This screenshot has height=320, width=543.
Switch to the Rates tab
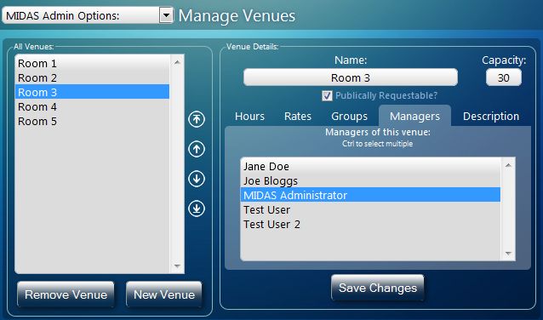(298, 117)
